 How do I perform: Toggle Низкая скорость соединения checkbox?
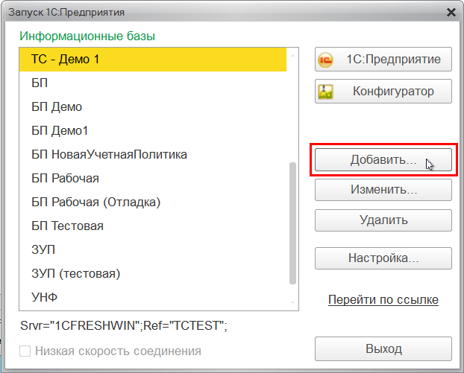pyautogui.click(x=25, y=351)
